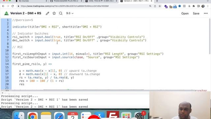Click the zoom magnifier icon in address bar
Screen dimensions: 211x119
coord(150,6)
